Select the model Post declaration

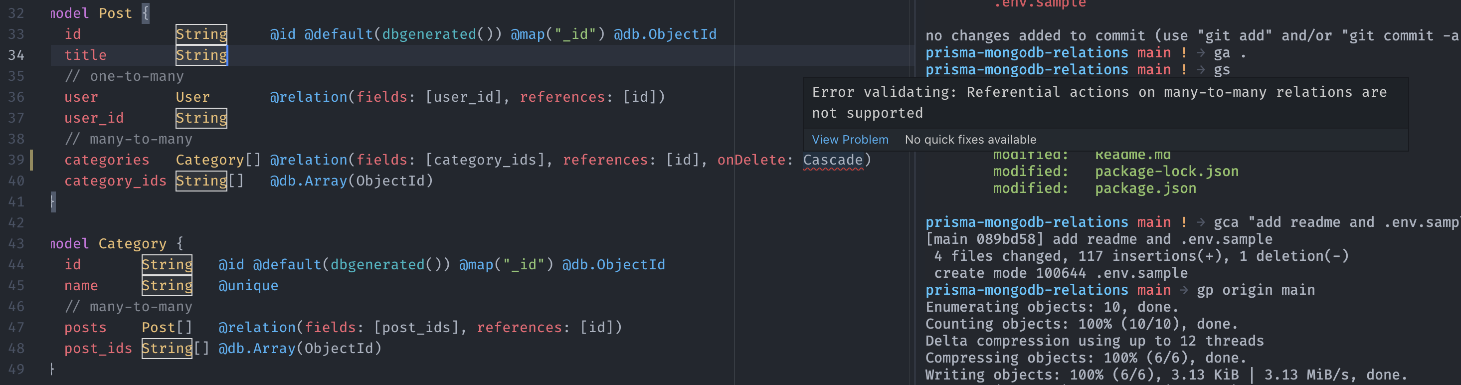click(91, 12)
